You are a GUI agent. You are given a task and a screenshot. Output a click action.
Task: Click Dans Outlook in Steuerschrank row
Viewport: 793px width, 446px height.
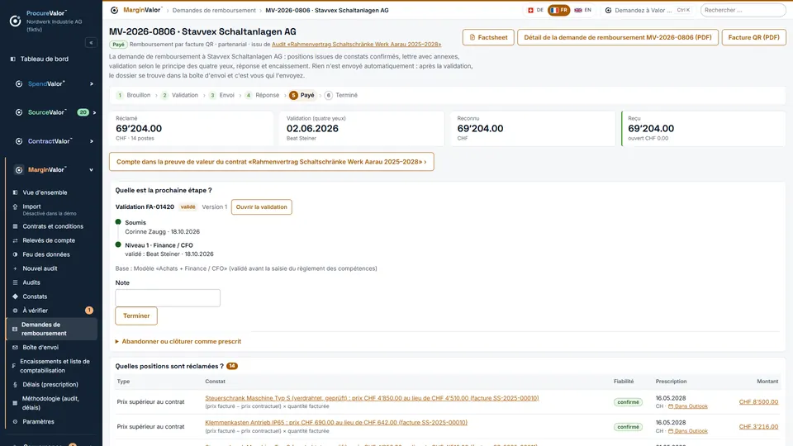(688, 406)
